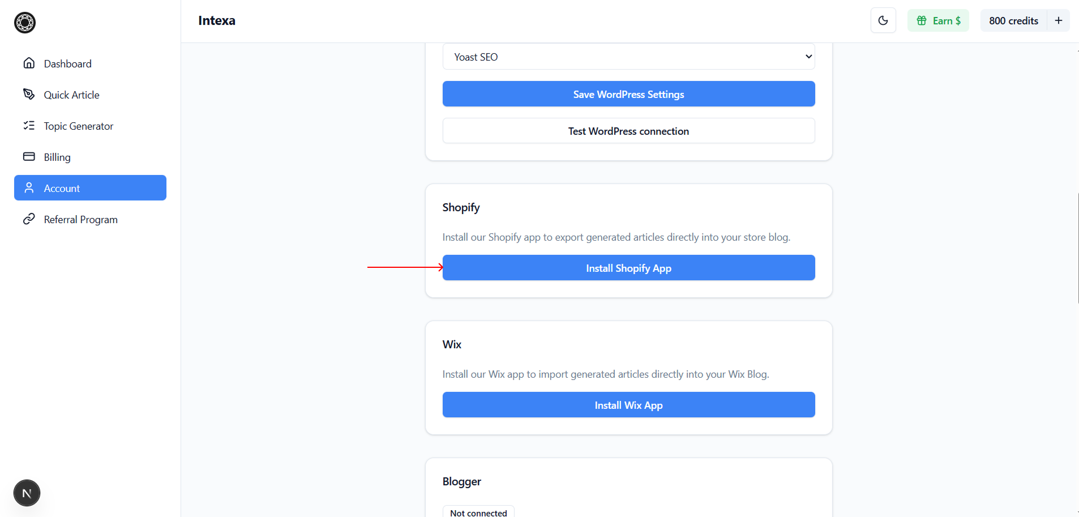Click the Billing card icon
Screen dimensions: 1079x517
click(x=29, y=157)
